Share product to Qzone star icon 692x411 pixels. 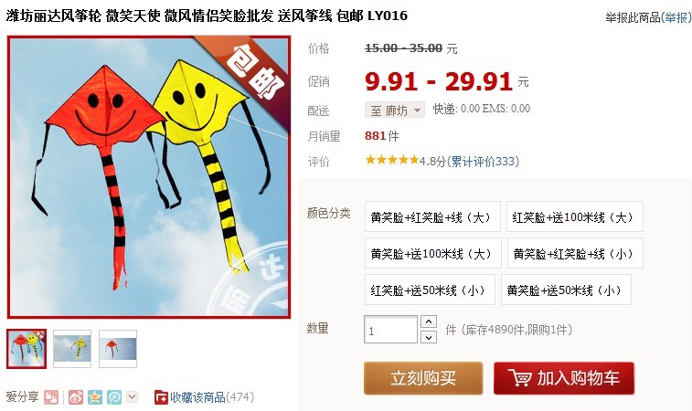click(x=95, y=397)
